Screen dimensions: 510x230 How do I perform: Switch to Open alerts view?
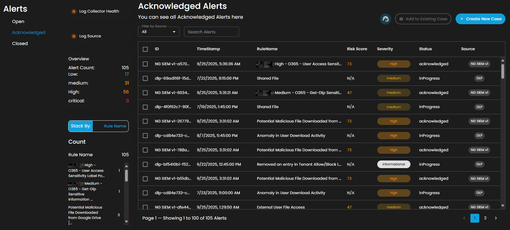coord(18,21)
